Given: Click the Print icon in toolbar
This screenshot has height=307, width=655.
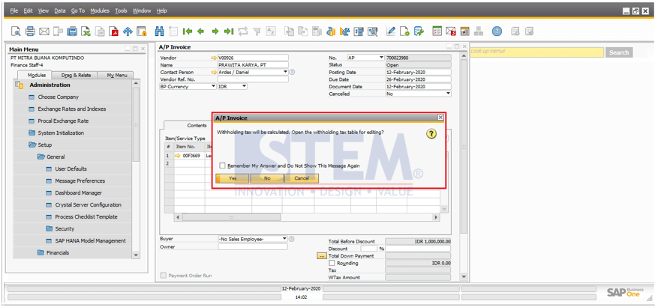Looking at the screenshot, I should tap(30, 31).
